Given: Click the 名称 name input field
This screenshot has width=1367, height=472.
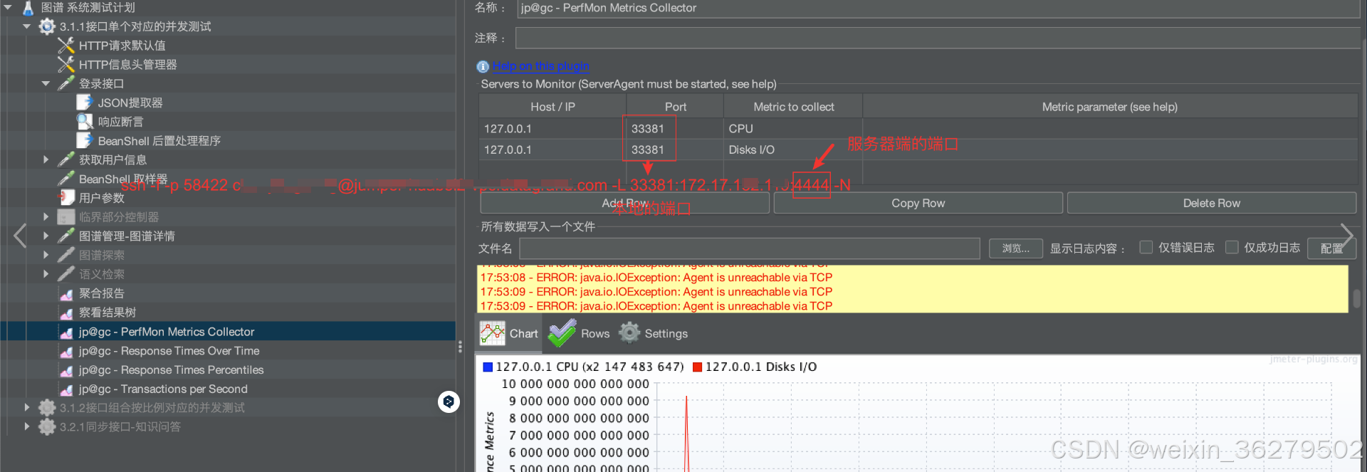Looking at the screenshot, I should (x=938, y=9).
